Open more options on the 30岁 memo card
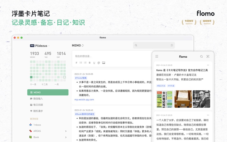The width and height of the screenshot is (227, 142). 208,115
